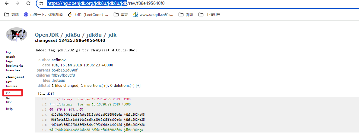359x140 pixels.
Task: Jump to diff line 1.5 anchor
Action: [44, 120]
